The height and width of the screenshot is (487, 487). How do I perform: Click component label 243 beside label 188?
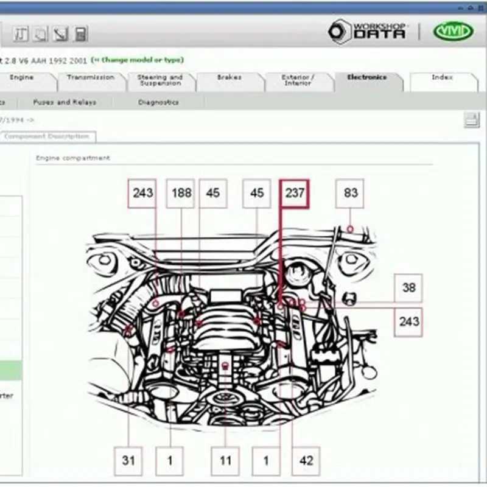[x=142, y=193]
